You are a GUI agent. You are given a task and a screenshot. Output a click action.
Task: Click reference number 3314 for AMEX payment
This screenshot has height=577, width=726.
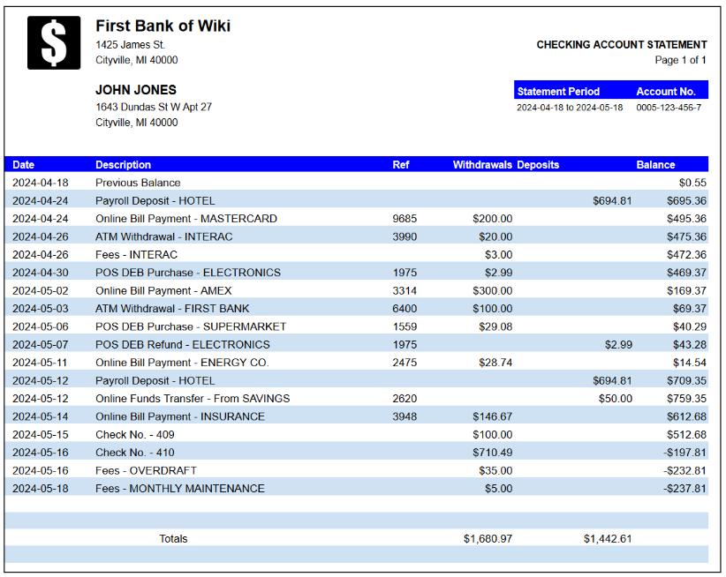405,290
